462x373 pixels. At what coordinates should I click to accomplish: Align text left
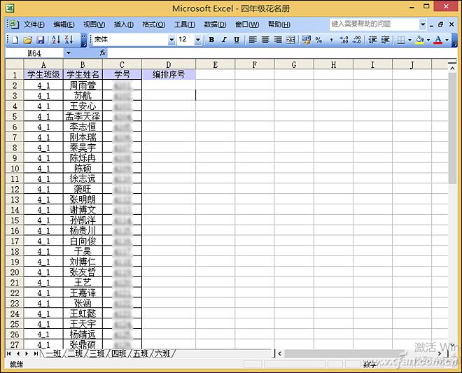coord(253,40)
